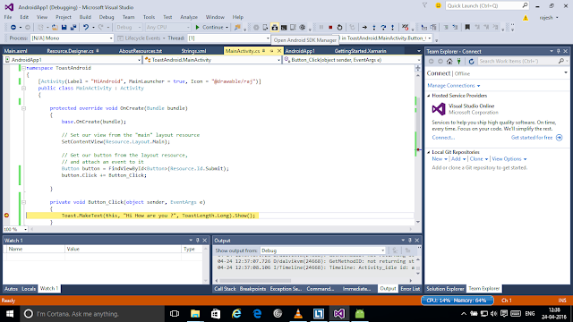Click Home icon in Team Explorer
Screen dimensions: 573x322
(x=449, y=62)
